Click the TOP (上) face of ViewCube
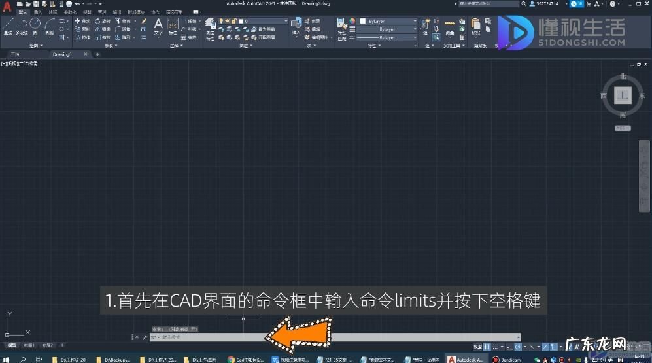Viewport: 652px width, 363px height. point(623,95)
